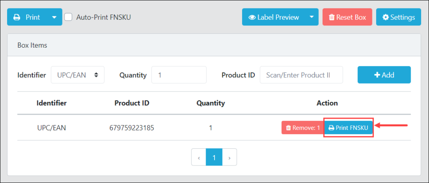Go to previous page with left chevron
This screenshot has height=183, width=429.
pyautogui.click(x=199, y=158)
